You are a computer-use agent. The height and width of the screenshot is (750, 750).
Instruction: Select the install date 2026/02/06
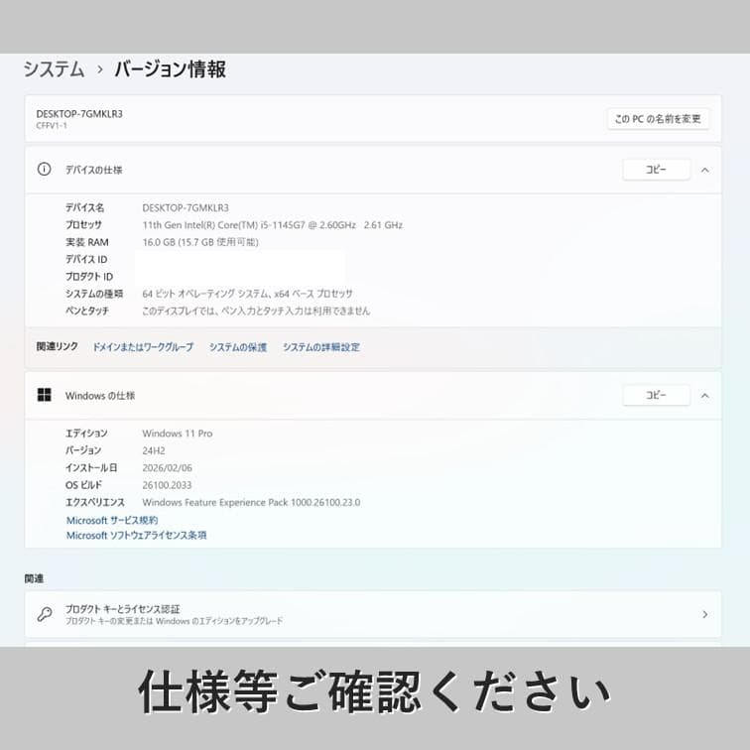coord(167,468)
